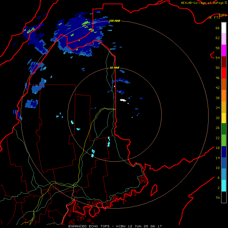
Task: Click the black TH swatch in color scale
Action: [x=224, y=197]
